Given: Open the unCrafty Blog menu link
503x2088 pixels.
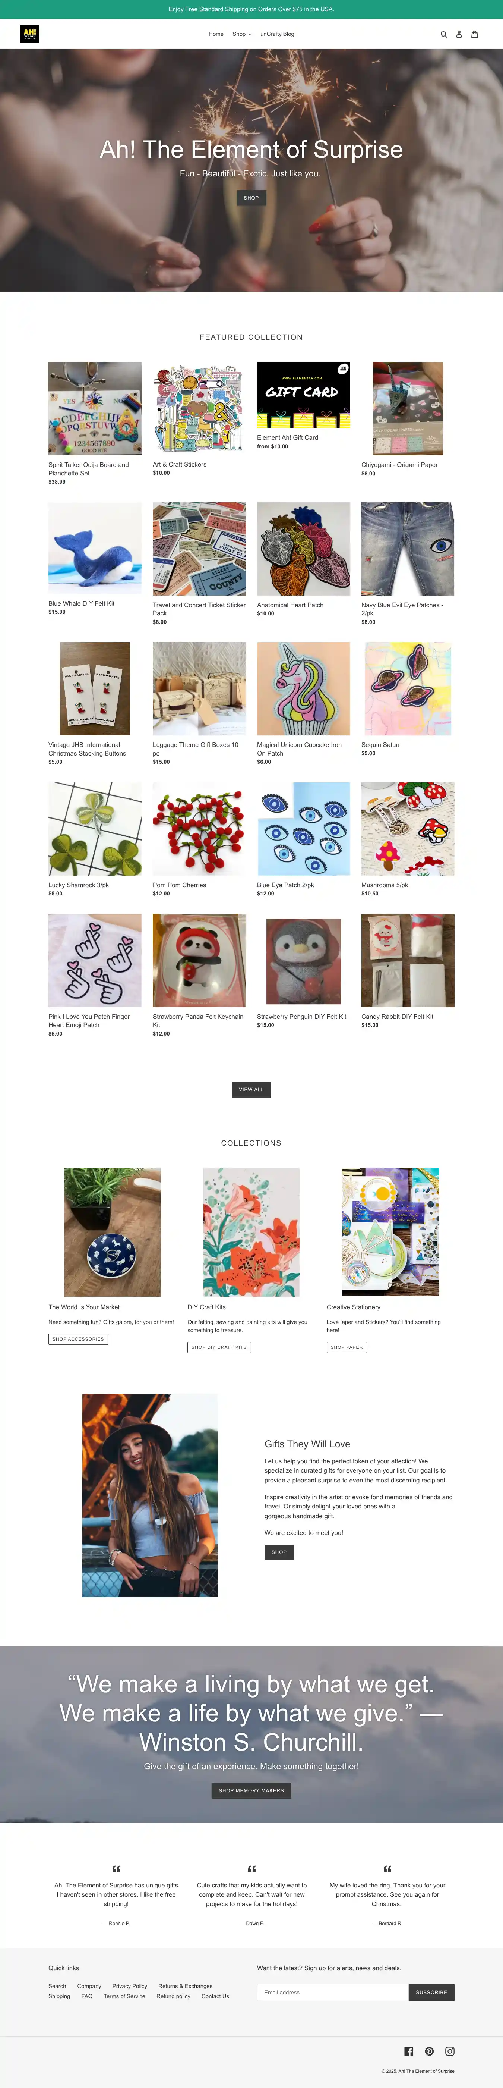Looking at the screenshot, I should tap(277, 34).
